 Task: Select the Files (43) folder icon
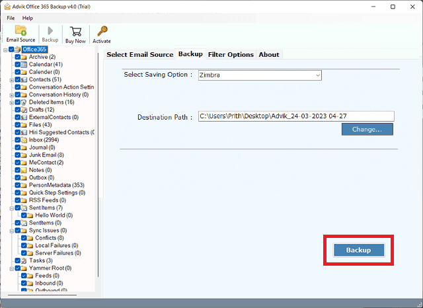coord(24,125)
